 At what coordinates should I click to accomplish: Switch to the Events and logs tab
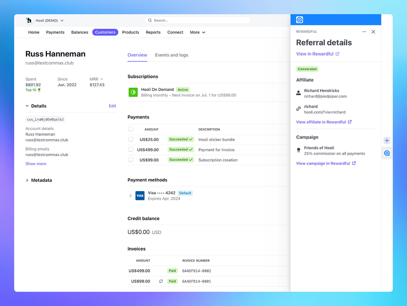tap(172, 55)
